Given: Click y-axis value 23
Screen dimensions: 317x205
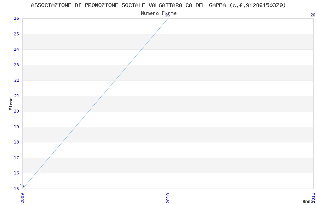Looking at the screenshot, I should coord(16,65).
